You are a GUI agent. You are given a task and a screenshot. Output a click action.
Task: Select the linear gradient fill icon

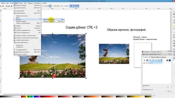(150, 60)
